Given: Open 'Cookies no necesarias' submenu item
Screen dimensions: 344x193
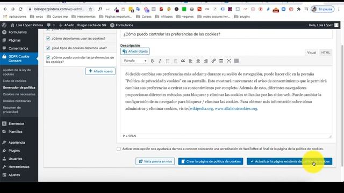Looking at the screenshot, I should (19, 94).
